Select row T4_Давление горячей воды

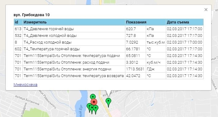109,29
